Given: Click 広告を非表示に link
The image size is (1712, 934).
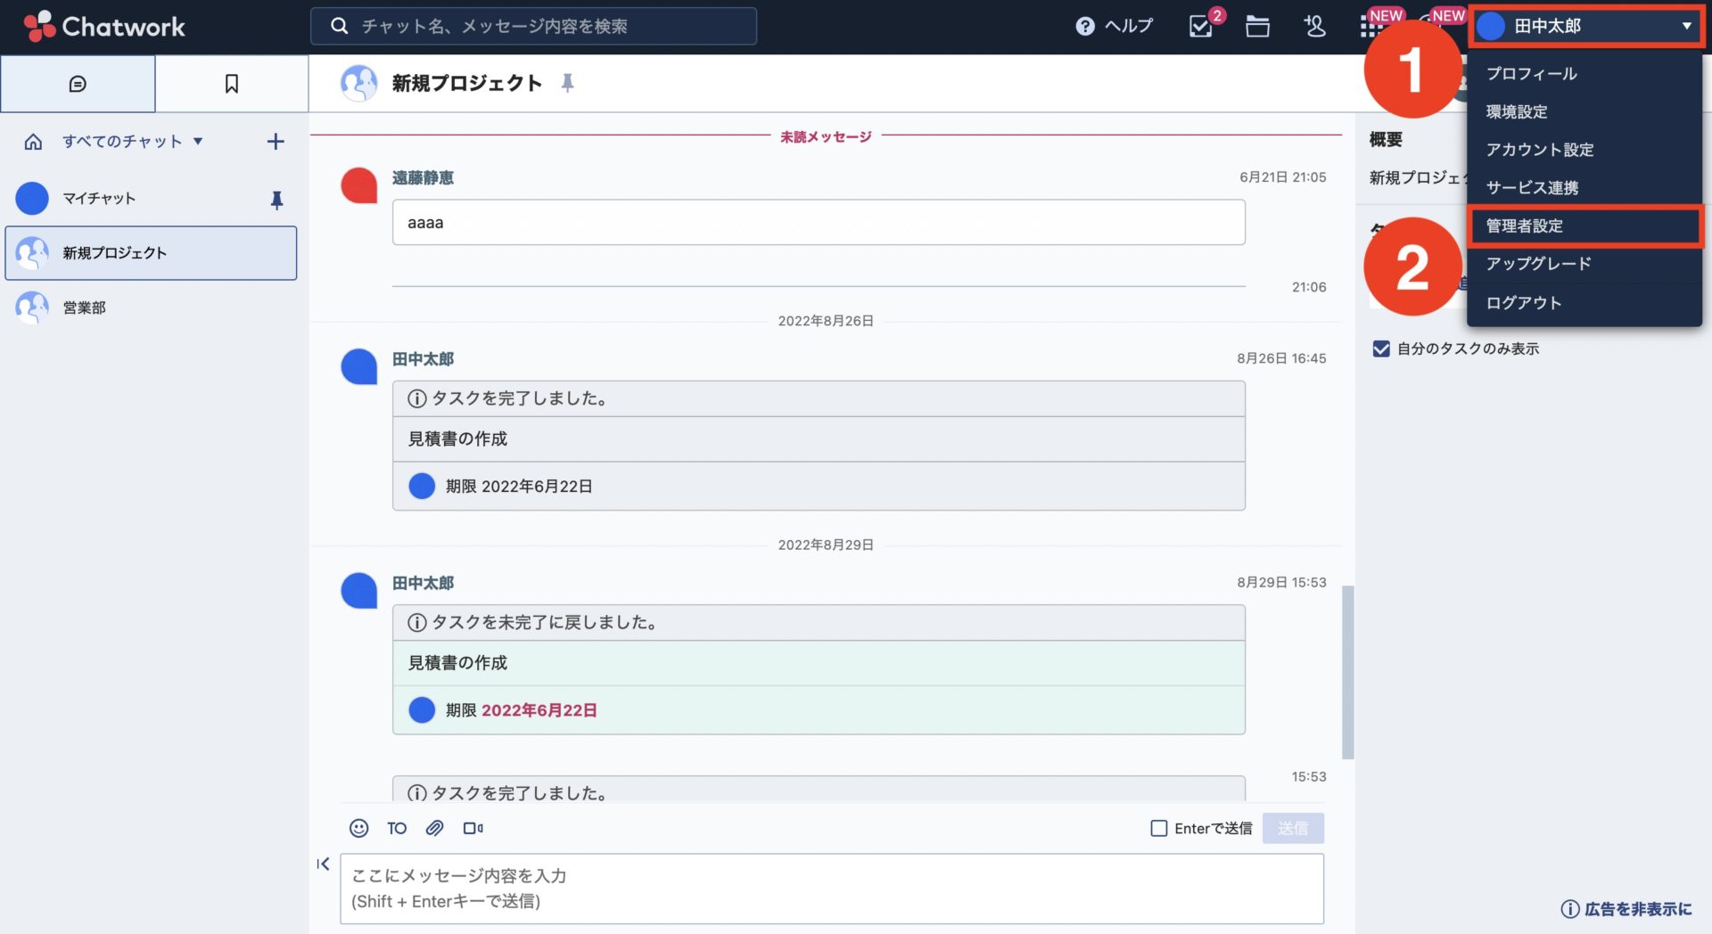Looking at the screenshot, I should point(1626,909).
